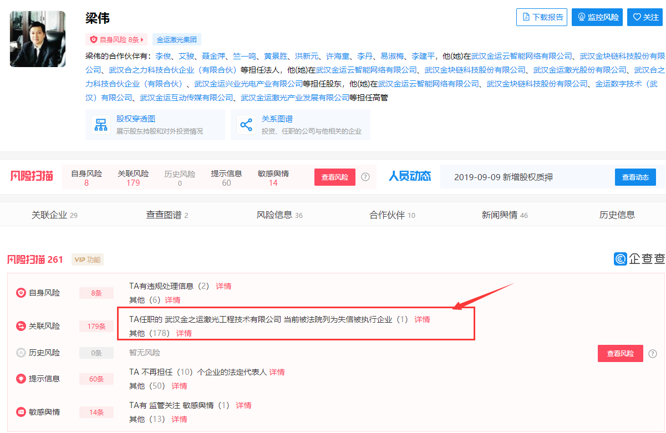Switch to the 风险信息 tab
This screenshot has width=666, height=433.
tap(279, 215)
